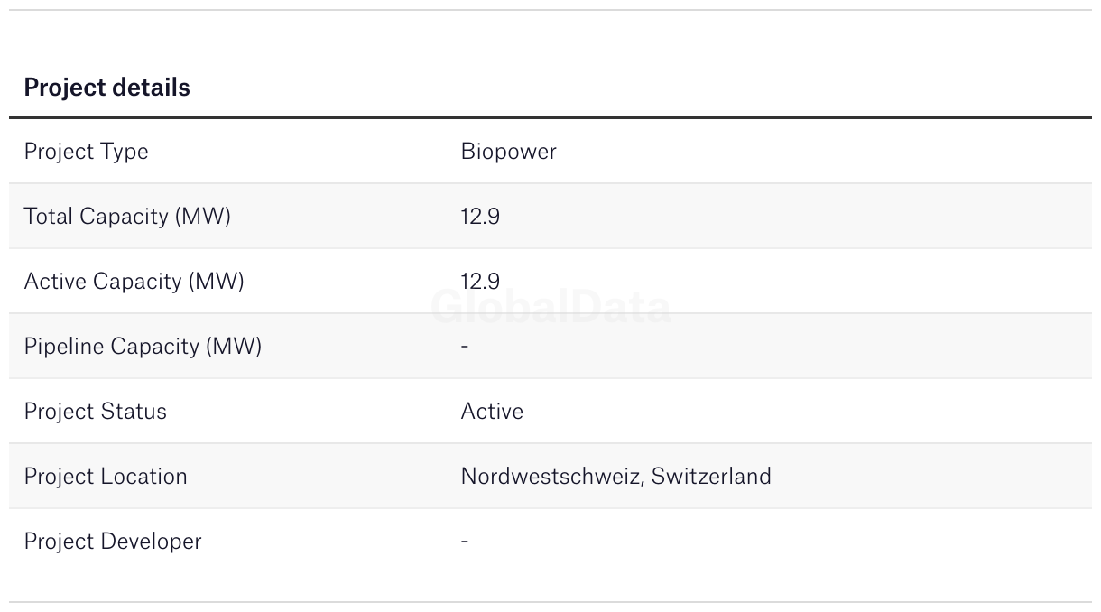Click Nordwestschweiz, Switzerland location text

616,477
